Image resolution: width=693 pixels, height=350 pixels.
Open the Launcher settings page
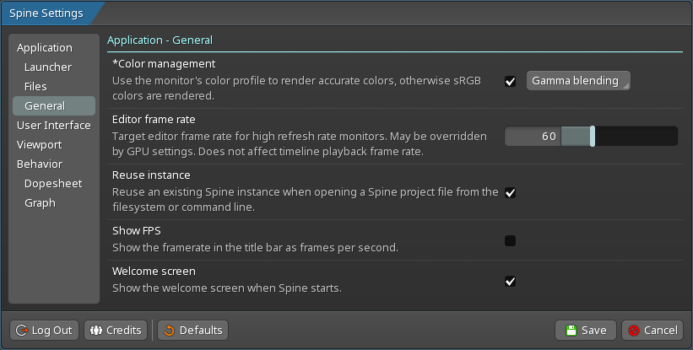[48, 67]
